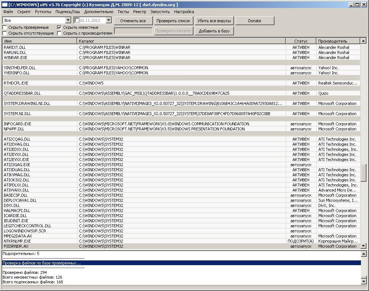Select the YINSTHELPER.DLL row
Viewport: 369px width, 291px height.
pos(181,68)
